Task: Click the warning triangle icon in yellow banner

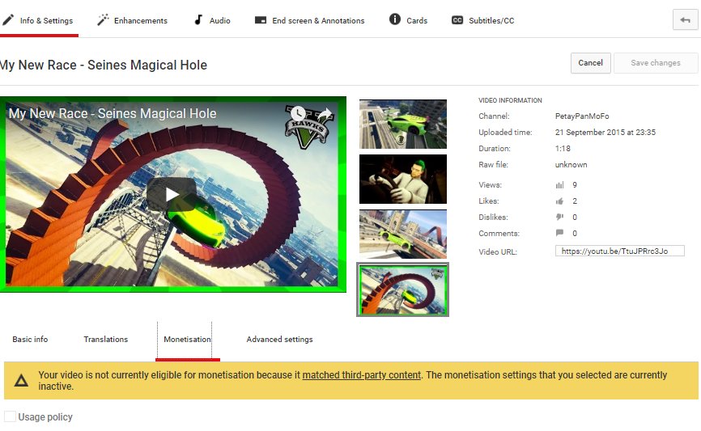Action: 21,381
